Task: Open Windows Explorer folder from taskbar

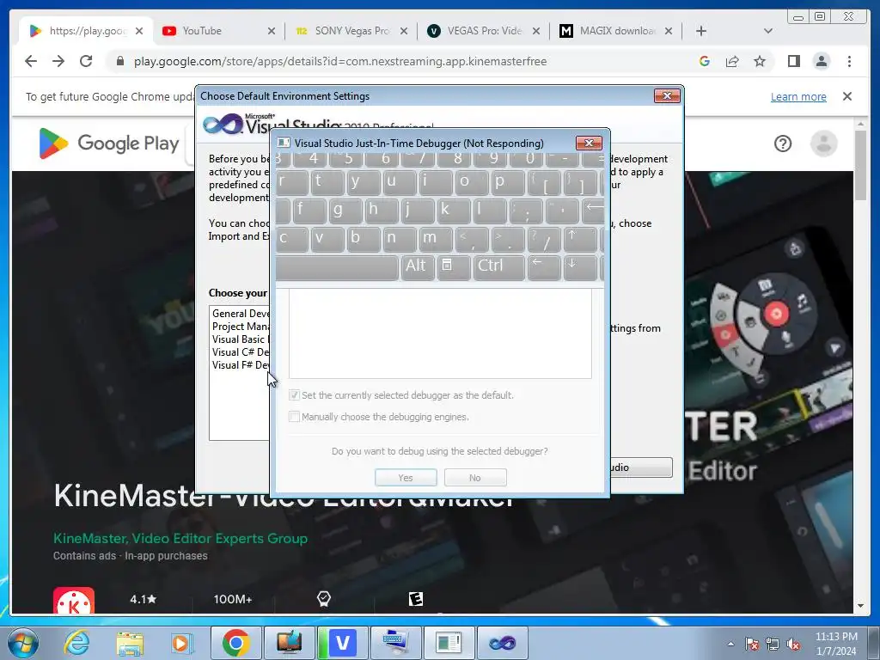Action: 130,643
